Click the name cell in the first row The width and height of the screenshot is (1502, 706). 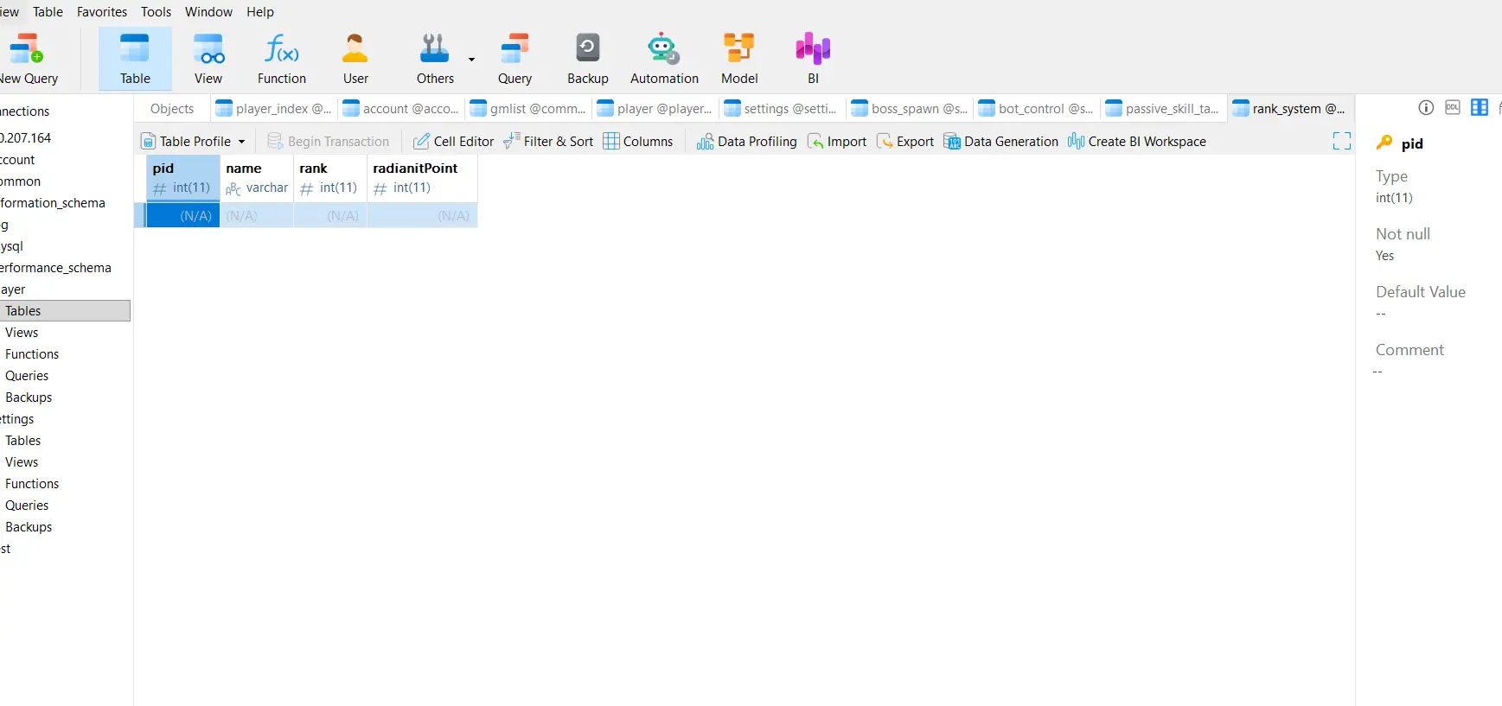click(x=256, y=216)
